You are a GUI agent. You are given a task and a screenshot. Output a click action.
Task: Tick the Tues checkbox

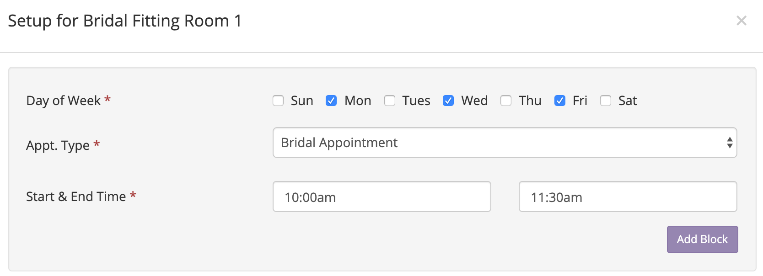coord(390,101)
